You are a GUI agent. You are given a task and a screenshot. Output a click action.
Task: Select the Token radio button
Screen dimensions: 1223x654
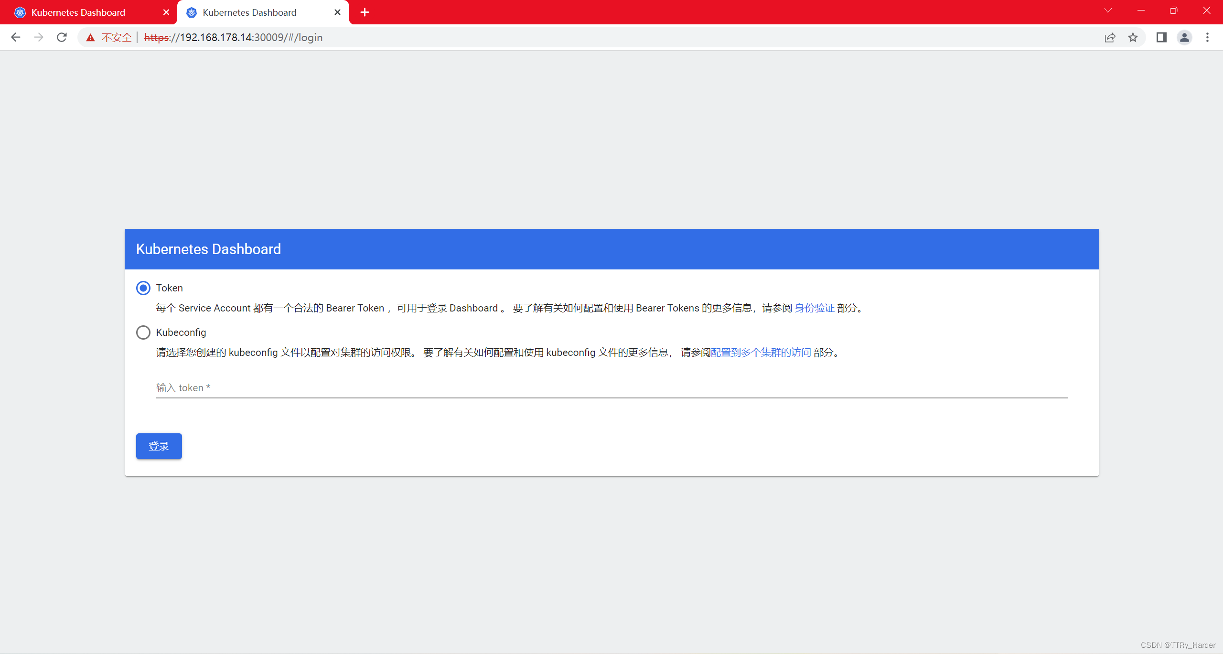click(x=143, y=288)
